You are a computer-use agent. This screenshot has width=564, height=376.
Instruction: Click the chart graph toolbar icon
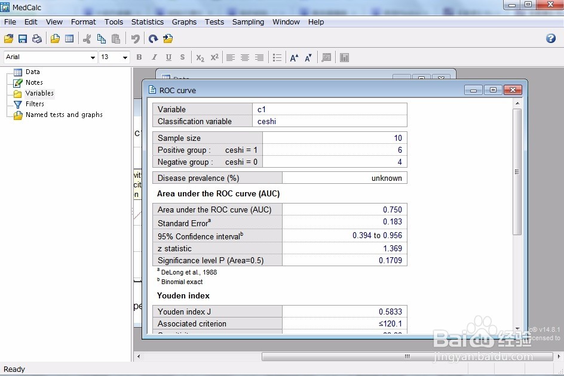click(x=344, y=57)
